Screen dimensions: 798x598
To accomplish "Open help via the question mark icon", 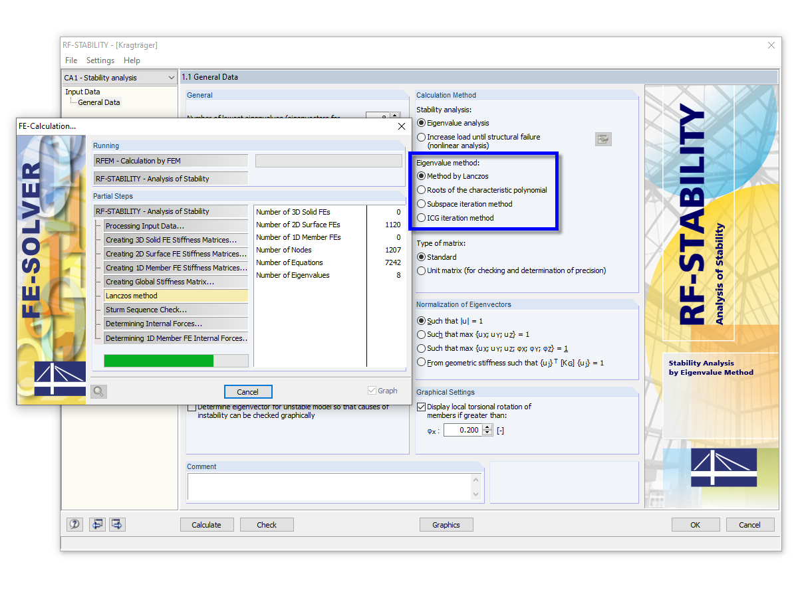I will tap(74, 524).
